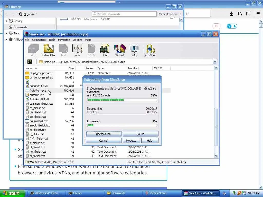Screen dimensions: 263x197
Task: Click the Library back arrow
Action: (x=7, y=14)
